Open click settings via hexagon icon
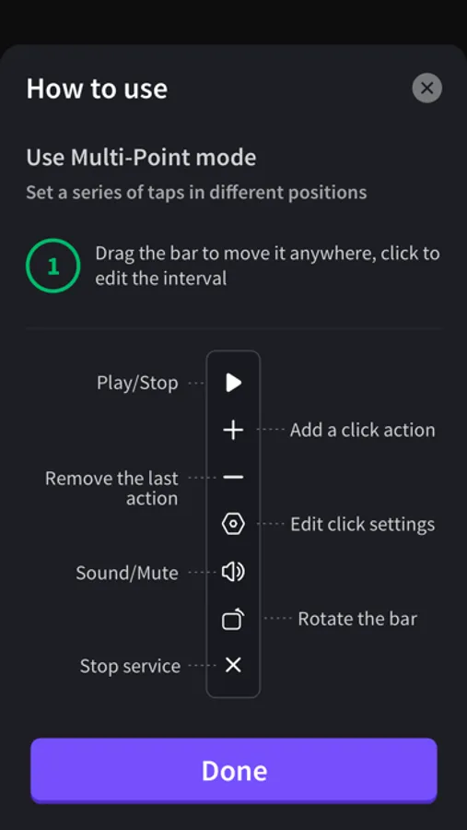This screenshot has width=467, height=830. coord(233,524)
